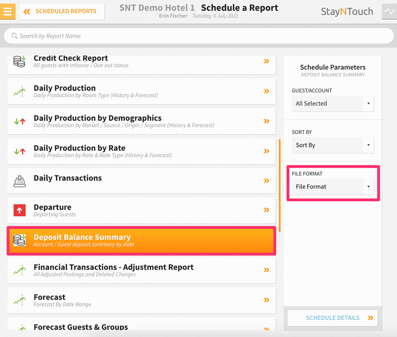The height and width of the screenshot is (337, 397).
Task: Click the search magnifier icon
Action: pyautogui.click(x=14, y=36)
